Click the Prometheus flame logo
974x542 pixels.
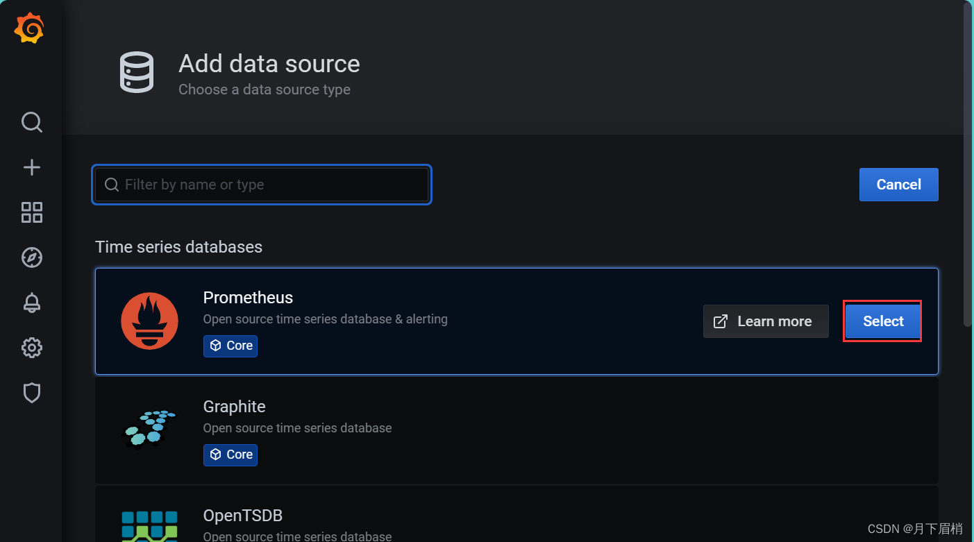(x=149, y=321)
